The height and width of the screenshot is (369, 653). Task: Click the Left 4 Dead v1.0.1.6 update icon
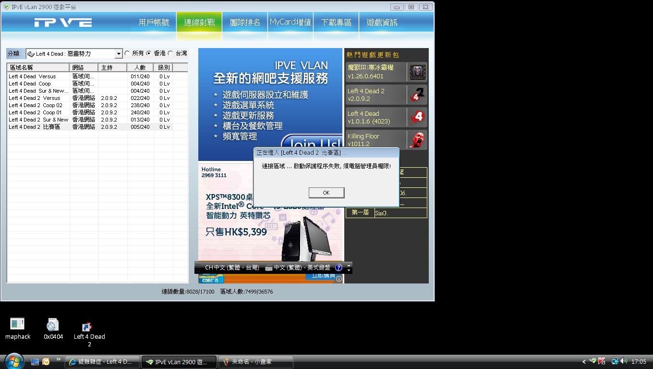[x=417, y=117]
